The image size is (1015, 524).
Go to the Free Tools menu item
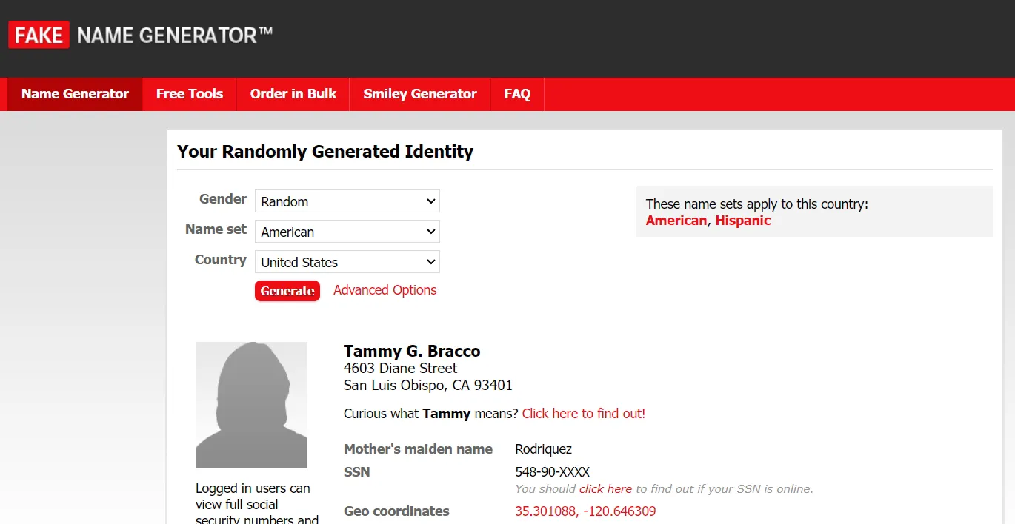[x=189, y=94]
